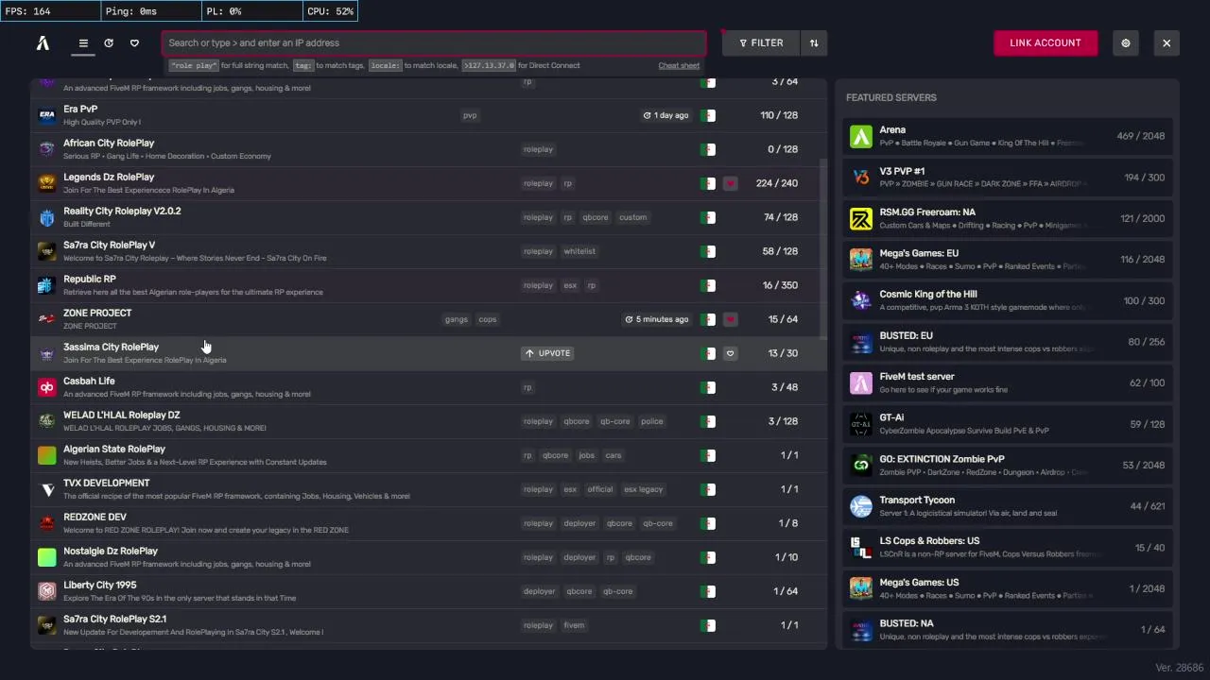Click the LS Cops & Robbers: US icon
Viewport: 1210px width, 680px height.
[861, 547]
